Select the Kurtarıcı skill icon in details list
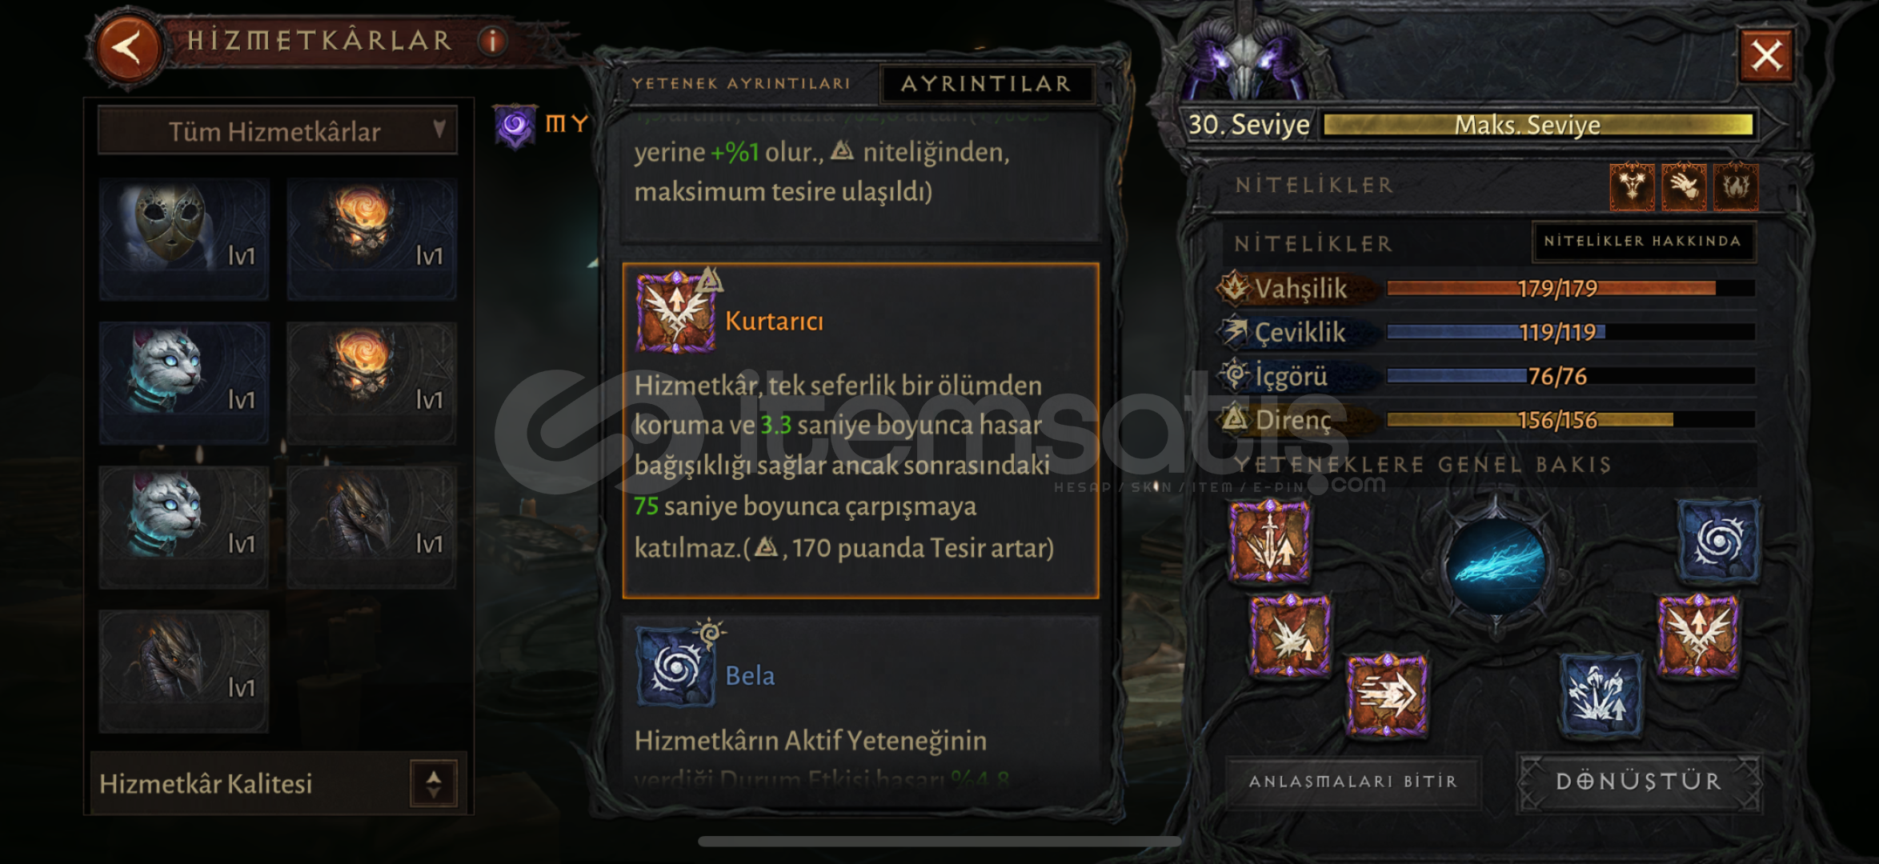Image resolution: width=1879 pixels, height=864 pixels. coord(676,314)
